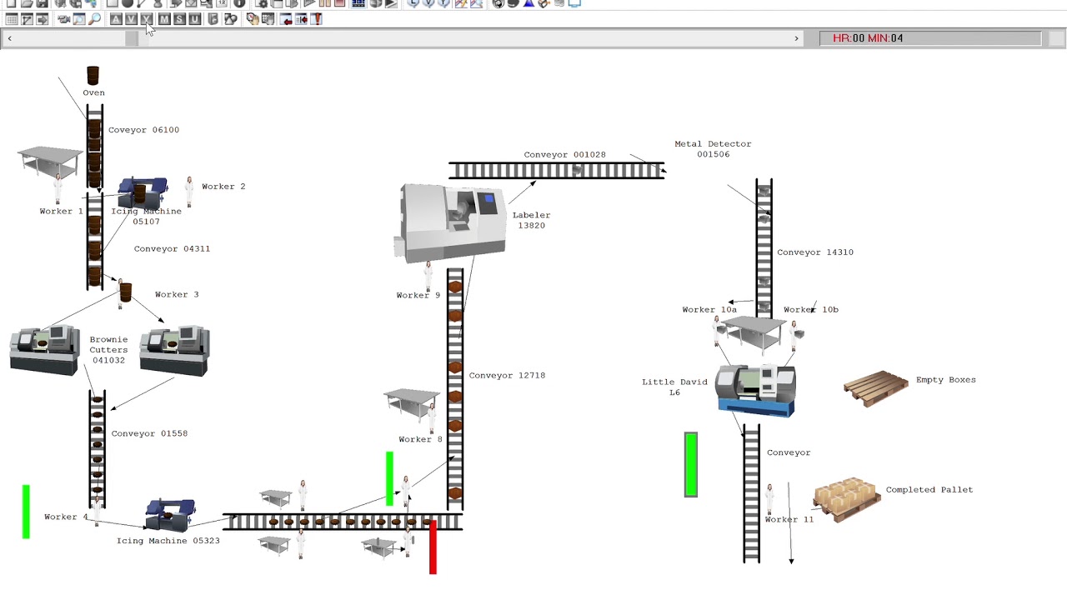Click the 'Worker 4' label
This screenshot has width=1067, height=600.
coord(66,517)
